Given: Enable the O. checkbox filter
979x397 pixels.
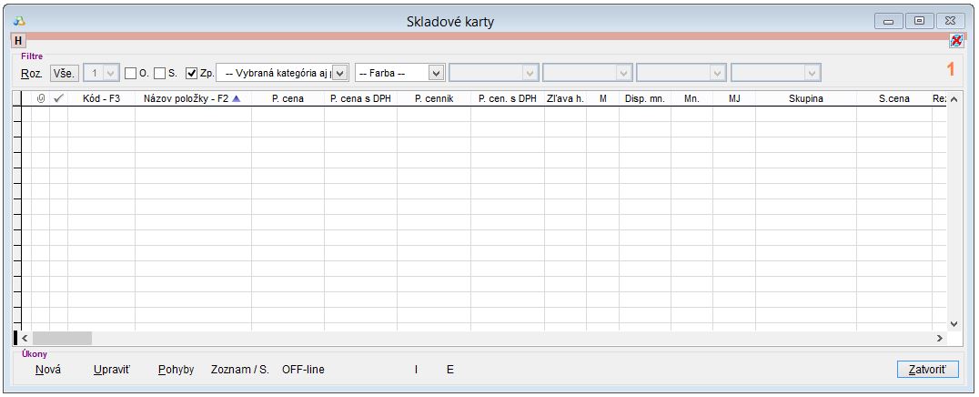Looking at the screenshot, I should [x=130, y=73].
